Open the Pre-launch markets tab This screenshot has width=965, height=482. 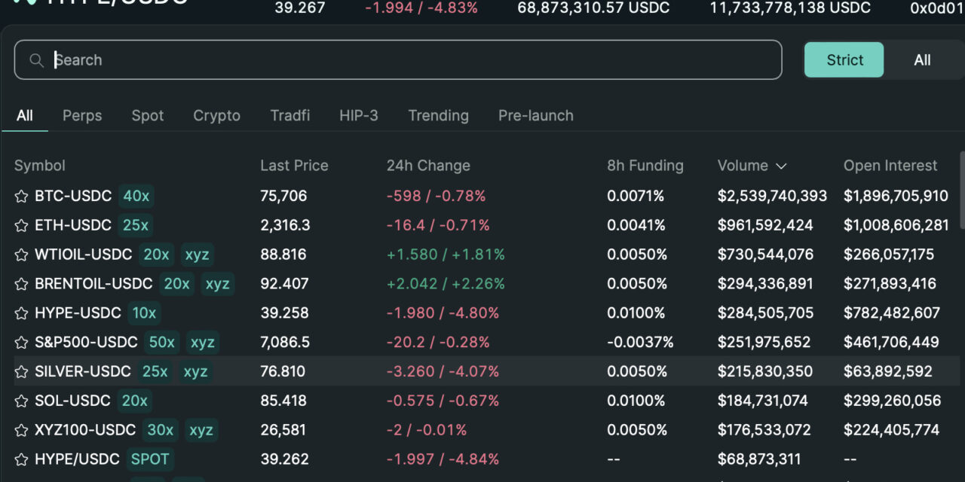535,115
